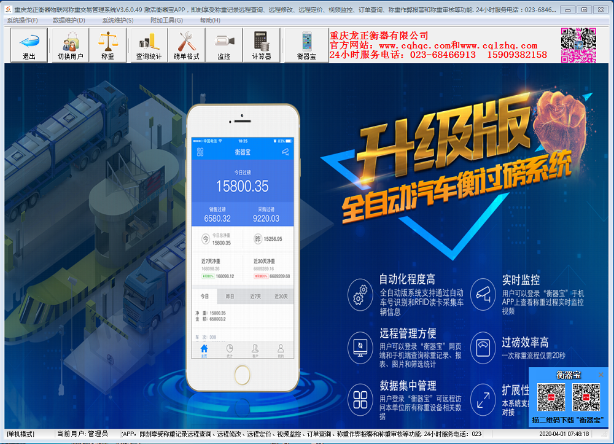Click the date and time in the status bar
The image size is (614, 444).
coord(564,434)
